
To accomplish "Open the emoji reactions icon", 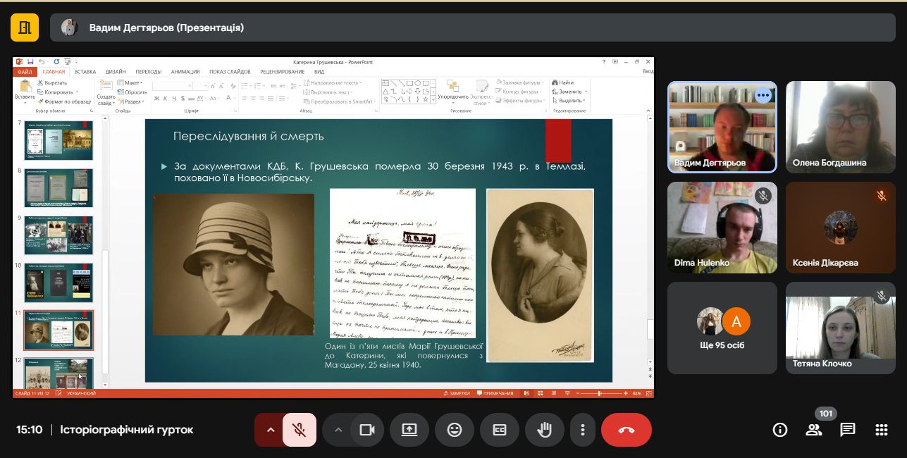I will pos(455,430).
